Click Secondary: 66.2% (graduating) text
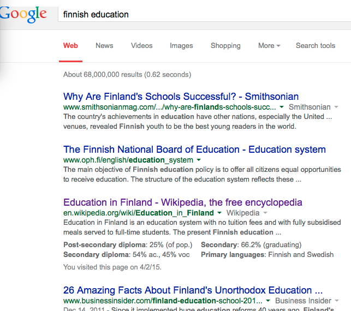Image resolution: width=351 pixels, height=311 pixels. click(251, 245)
